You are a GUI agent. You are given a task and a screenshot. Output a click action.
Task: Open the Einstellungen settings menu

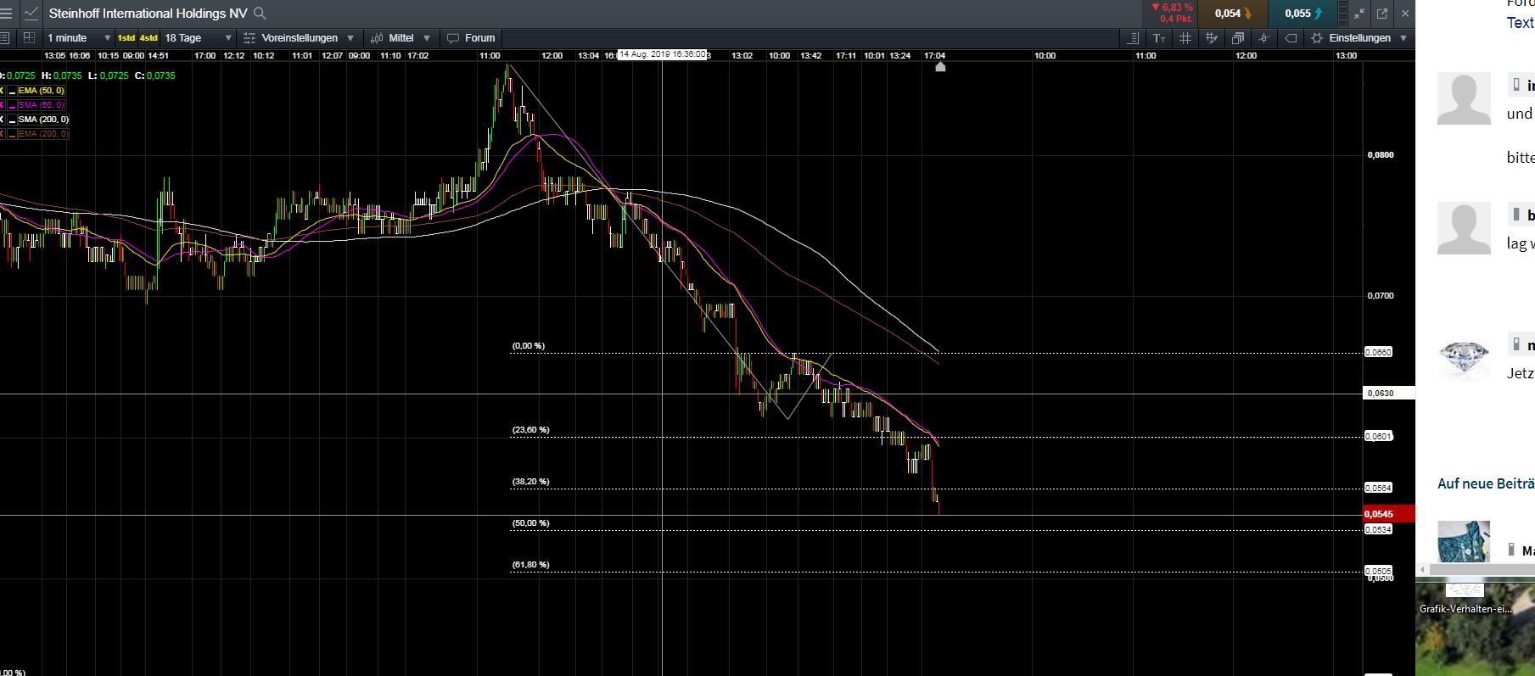(x=1359, y=38)
